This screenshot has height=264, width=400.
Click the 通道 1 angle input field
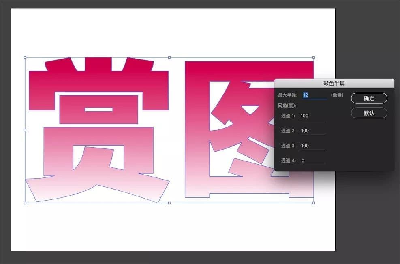coord(312,116)
